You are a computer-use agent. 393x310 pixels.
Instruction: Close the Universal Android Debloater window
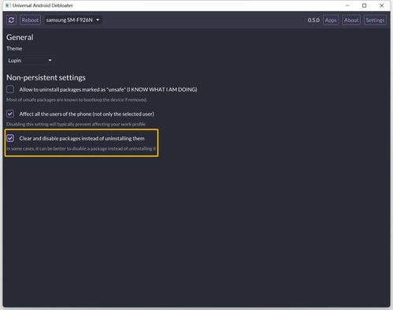(x=382, y=6)
